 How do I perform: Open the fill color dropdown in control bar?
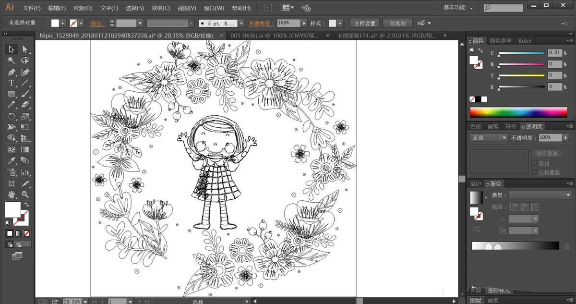coord(63,23)
